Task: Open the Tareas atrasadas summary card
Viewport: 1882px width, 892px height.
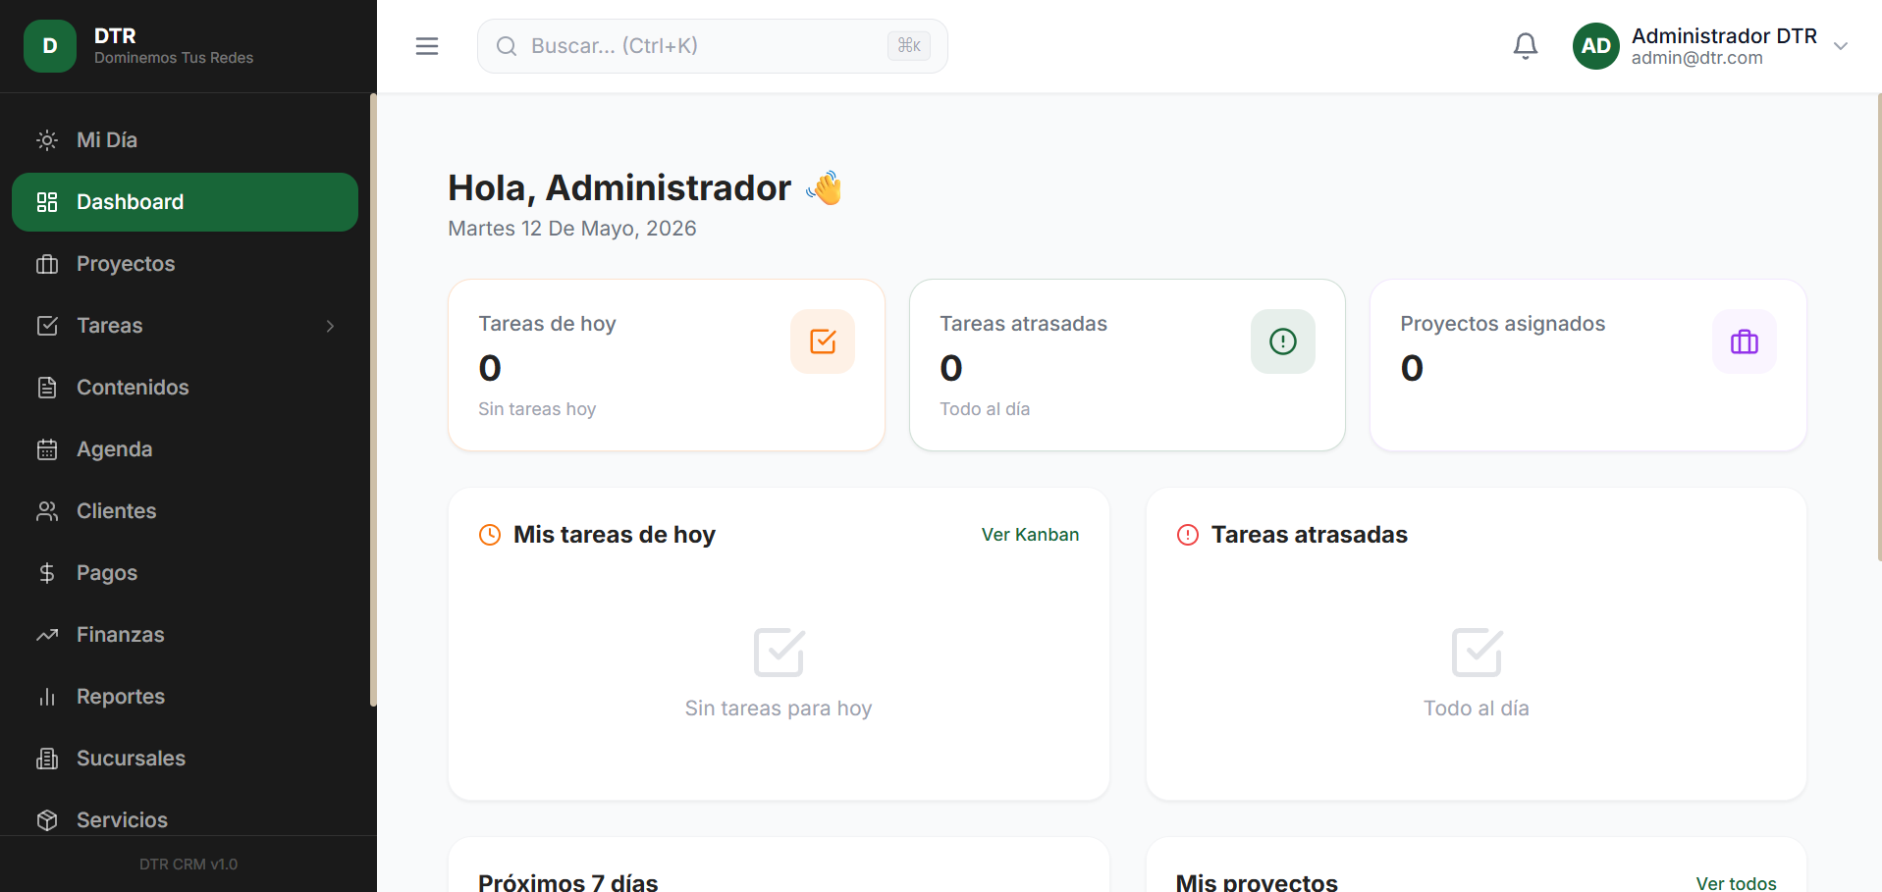Action: [1127, 365]
